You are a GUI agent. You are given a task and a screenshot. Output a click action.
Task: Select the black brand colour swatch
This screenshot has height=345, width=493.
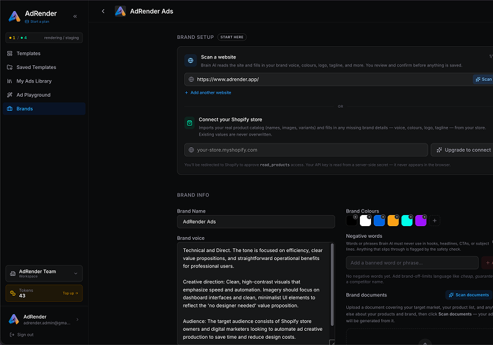pos(351,221)
